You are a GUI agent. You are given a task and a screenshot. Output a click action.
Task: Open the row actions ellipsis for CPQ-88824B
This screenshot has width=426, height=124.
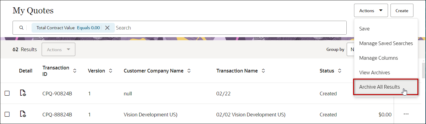[x=406, y=114]
